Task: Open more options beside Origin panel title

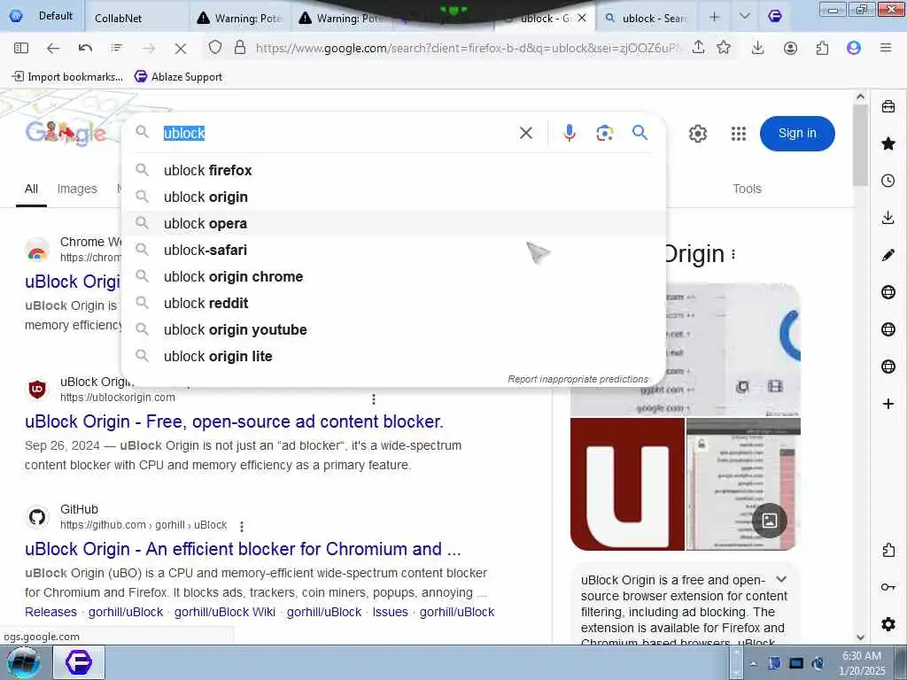Action: [733, 254]
